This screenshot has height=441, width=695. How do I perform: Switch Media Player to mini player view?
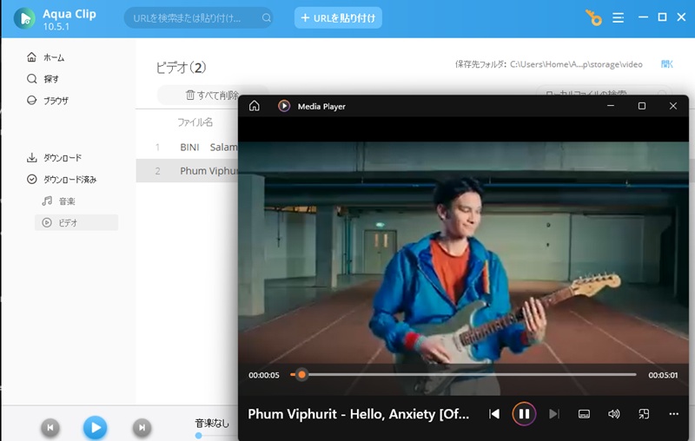coord(644,414)
